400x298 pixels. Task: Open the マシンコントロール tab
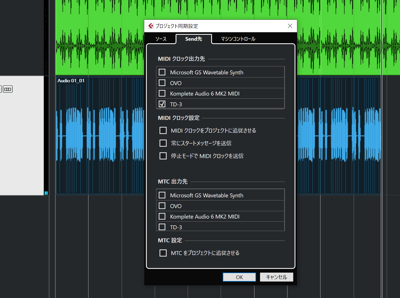coord(238,39)
